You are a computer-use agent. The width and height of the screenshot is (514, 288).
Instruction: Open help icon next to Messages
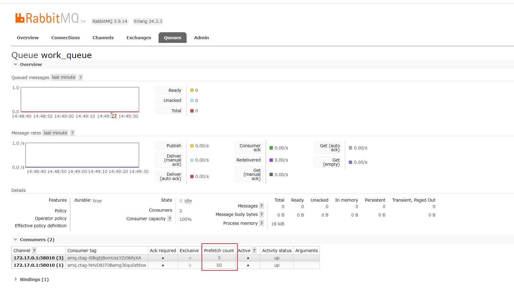coord(262,206)
